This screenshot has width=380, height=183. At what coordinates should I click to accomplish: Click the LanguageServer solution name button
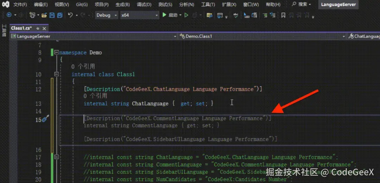[x=338, y=4]
